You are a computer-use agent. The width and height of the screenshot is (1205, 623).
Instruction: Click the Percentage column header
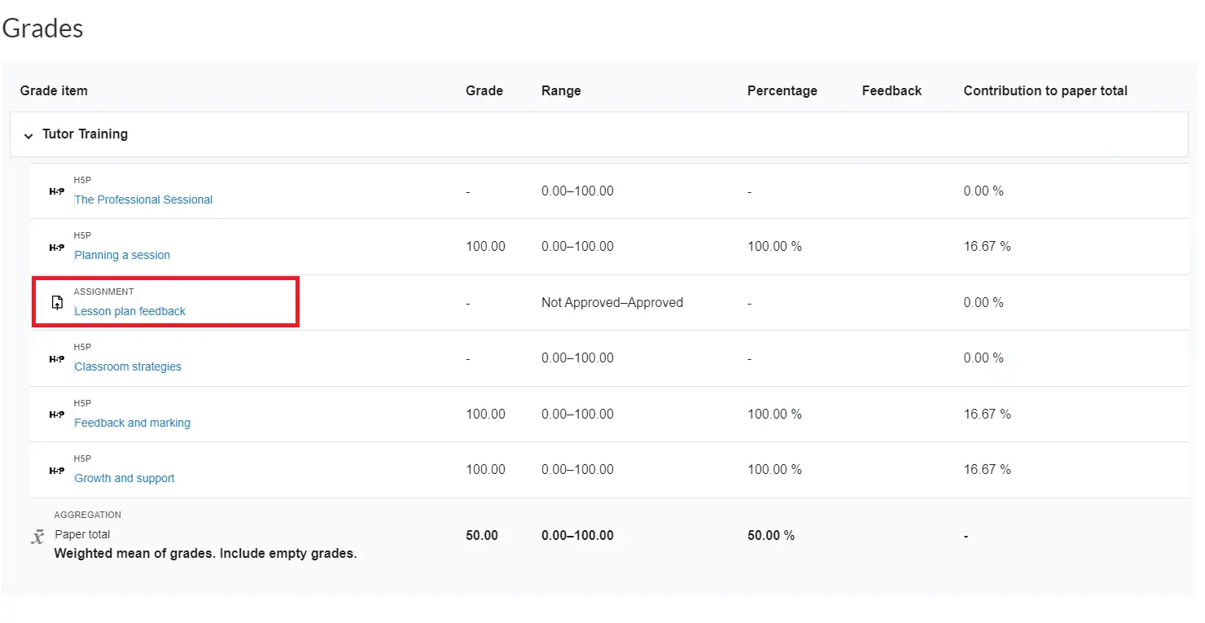coord(782,90)
